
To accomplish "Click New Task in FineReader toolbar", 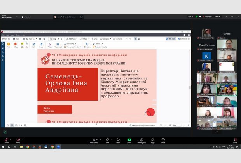I will (x=6, y=39).
